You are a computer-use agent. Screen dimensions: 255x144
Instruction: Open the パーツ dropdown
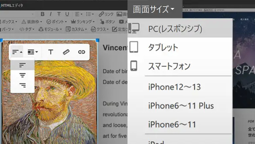tap(7, 29)
